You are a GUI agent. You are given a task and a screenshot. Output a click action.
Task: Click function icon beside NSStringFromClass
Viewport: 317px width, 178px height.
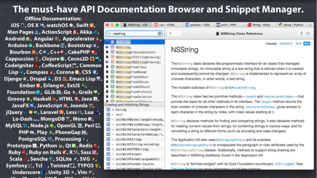[x=112, y=67]
